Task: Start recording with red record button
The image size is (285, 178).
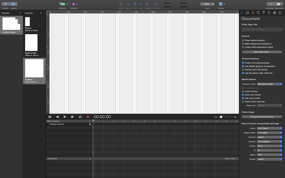Action: [x=88, y=117]
